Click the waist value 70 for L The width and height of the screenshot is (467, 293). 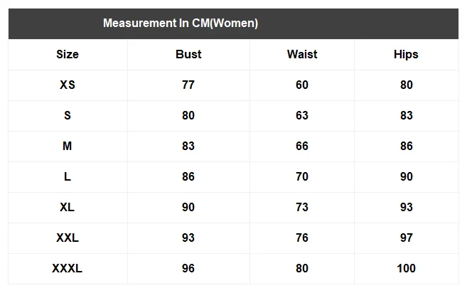302,176
